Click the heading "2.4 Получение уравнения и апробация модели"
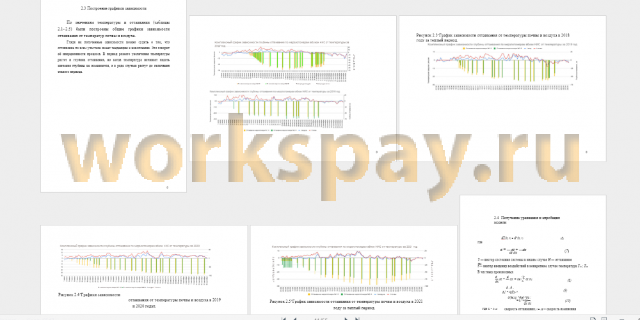 point(527,220)
